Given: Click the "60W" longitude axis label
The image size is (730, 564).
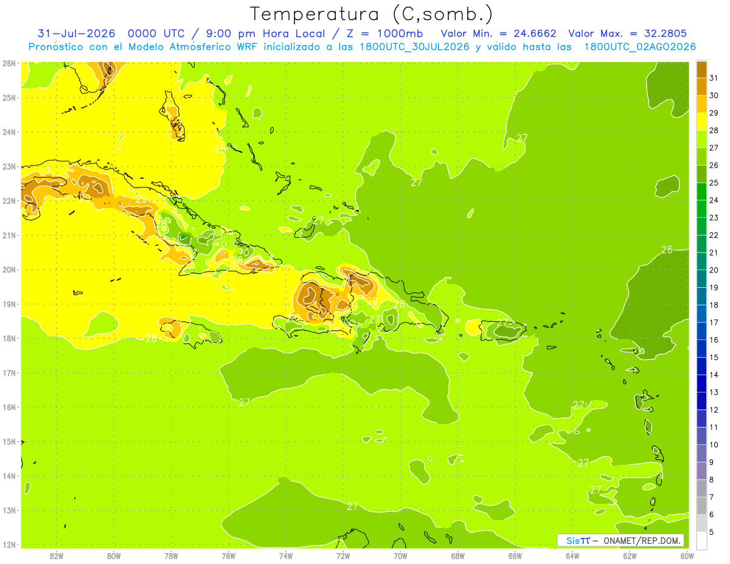Looking at the screenshot, I should point(687,555).
